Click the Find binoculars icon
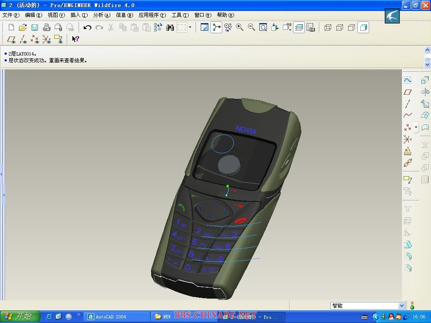 pos(170,28)
